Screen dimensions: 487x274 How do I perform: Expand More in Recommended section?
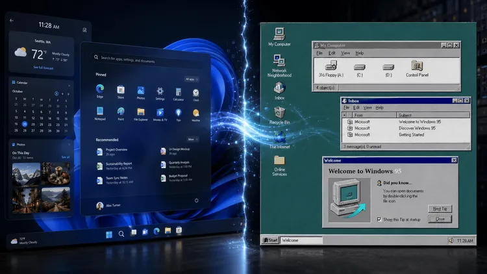[x=193, y=140]
